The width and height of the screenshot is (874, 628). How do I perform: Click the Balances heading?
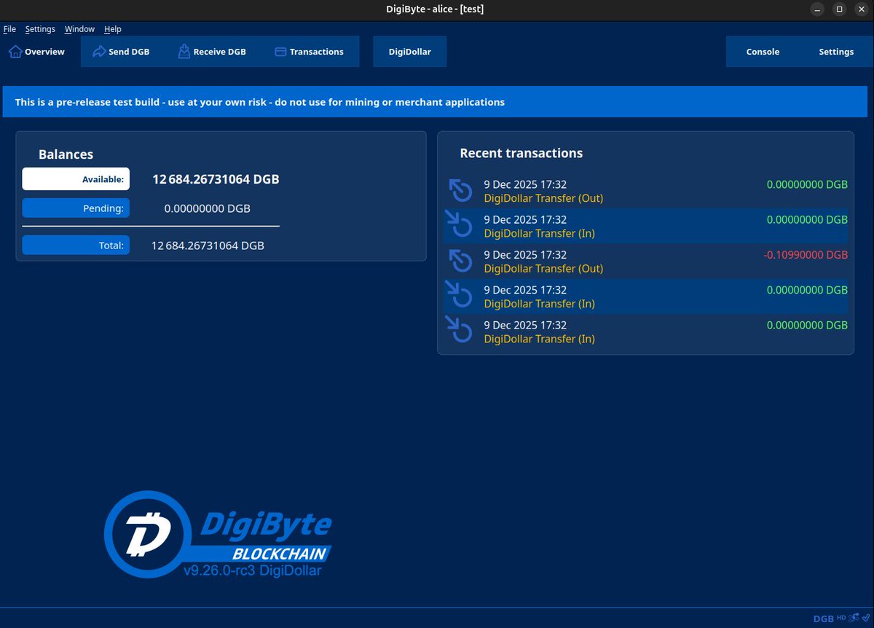coord(66,154)
